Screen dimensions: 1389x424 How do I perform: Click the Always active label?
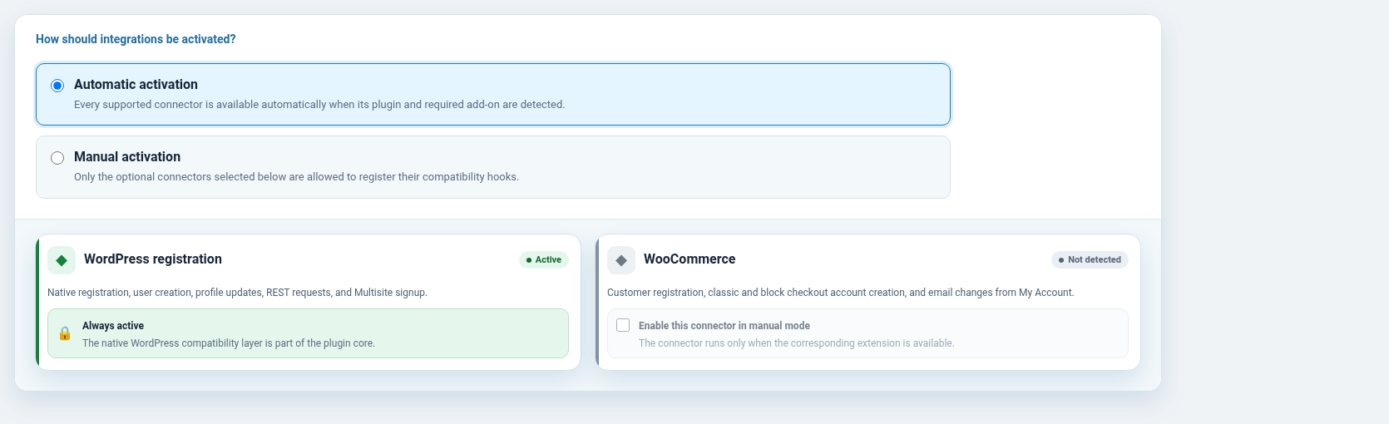click(113, 326)
